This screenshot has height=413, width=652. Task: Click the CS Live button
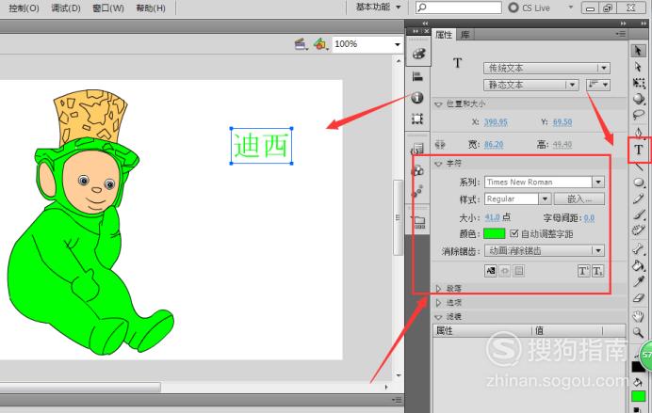click(x=530, y=8)
